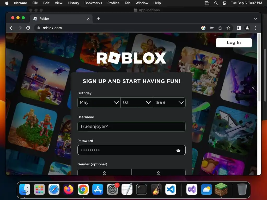The width and height of the screenshot is (267, 200).
Task: Open saved passwords key icon
Action: [212, 28]
